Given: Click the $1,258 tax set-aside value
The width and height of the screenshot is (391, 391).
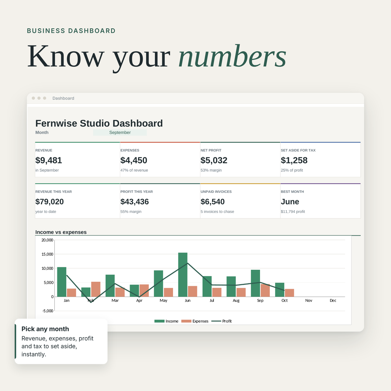Looking at the screenshot, I should (x=294, y=160).
